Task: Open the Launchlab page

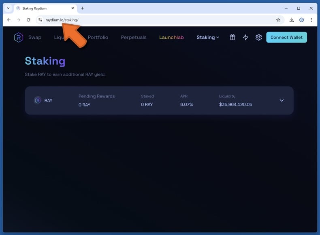Action: click(171, 37)
